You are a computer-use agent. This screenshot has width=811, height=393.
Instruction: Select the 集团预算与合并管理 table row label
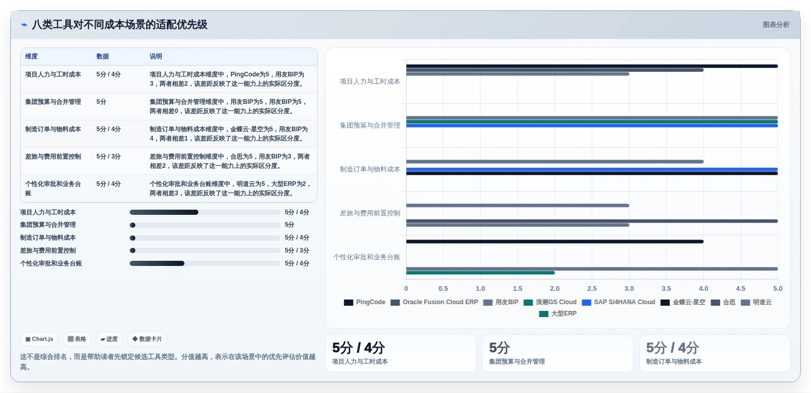53,102
